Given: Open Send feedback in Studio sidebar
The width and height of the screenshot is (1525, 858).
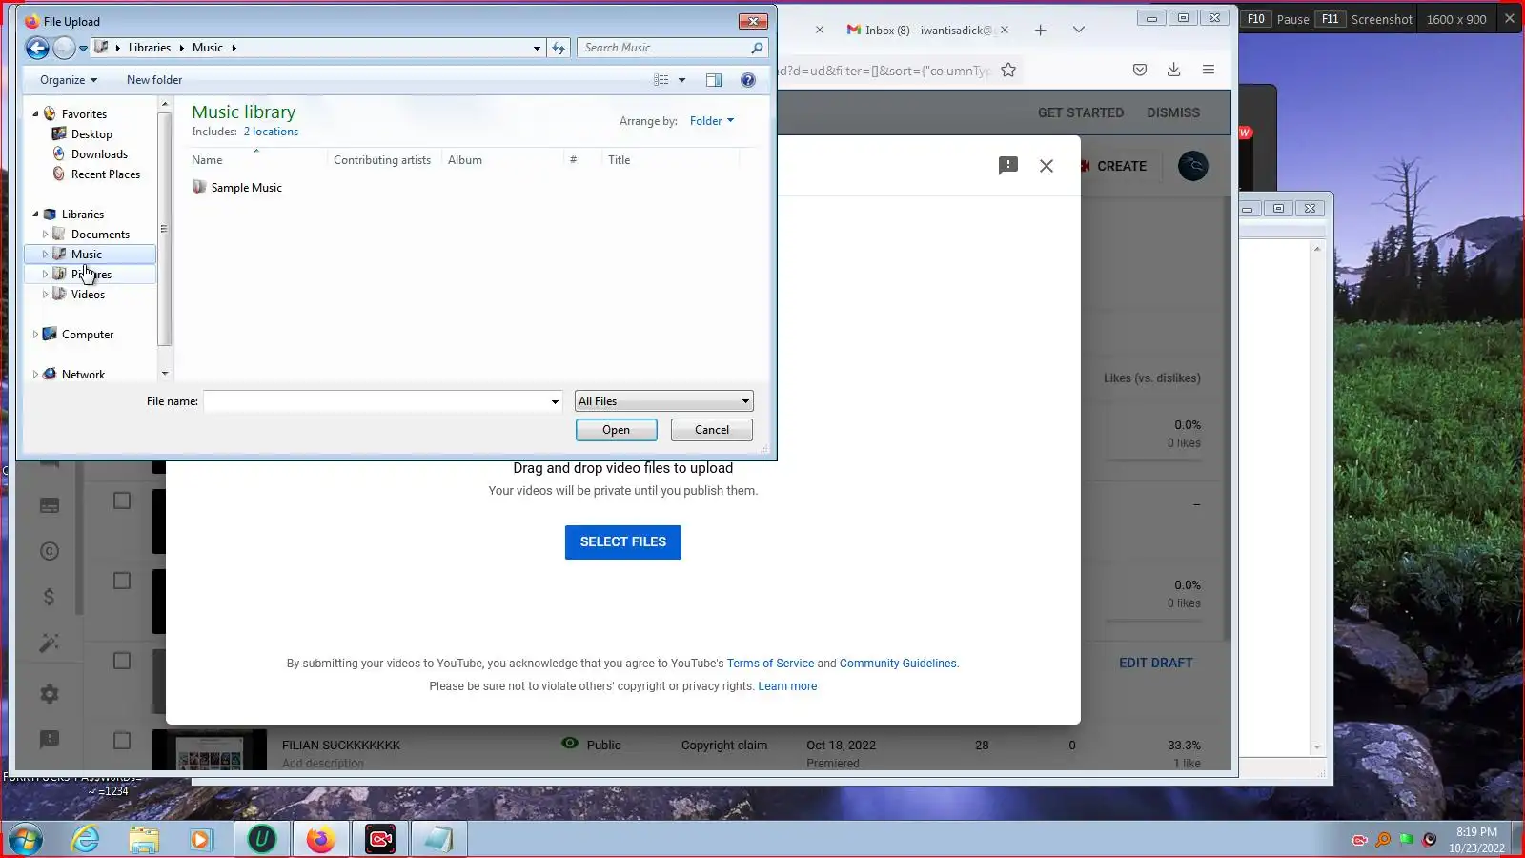Looking at the screenshot, I should click(x=50, y=740).
